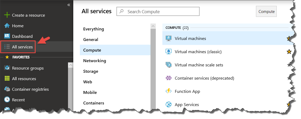This screenshot has width=301, height=119.
Task: Click the sidebar favorites scroll up arrow
Action: (71, 65)
